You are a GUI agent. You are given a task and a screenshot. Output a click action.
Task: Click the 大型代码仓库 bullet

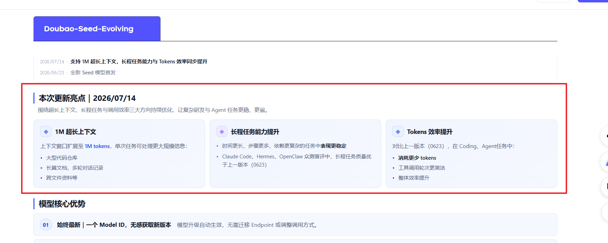(x=62, y=158)
